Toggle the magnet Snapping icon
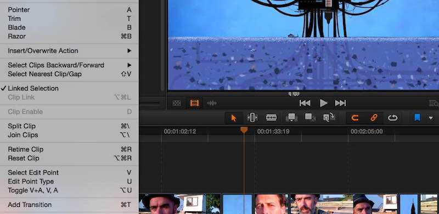 tap(355, 118)
